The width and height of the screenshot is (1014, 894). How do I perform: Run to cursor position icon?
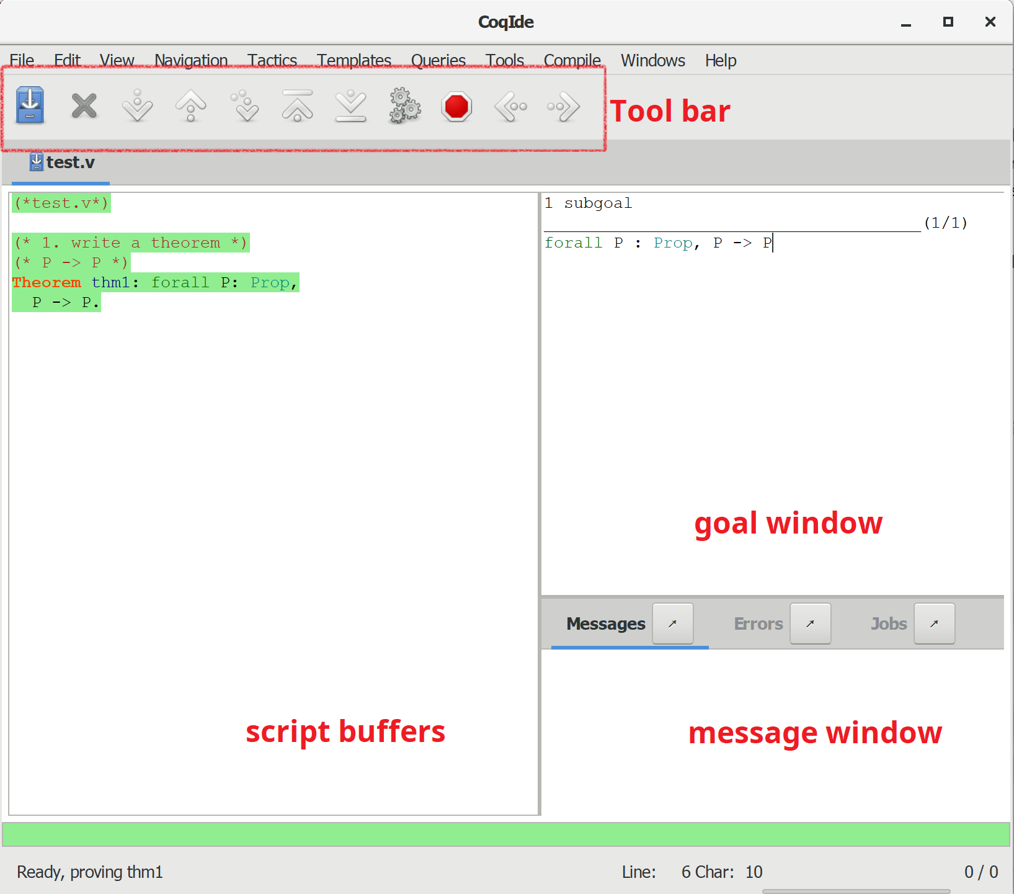coord(244,105)
